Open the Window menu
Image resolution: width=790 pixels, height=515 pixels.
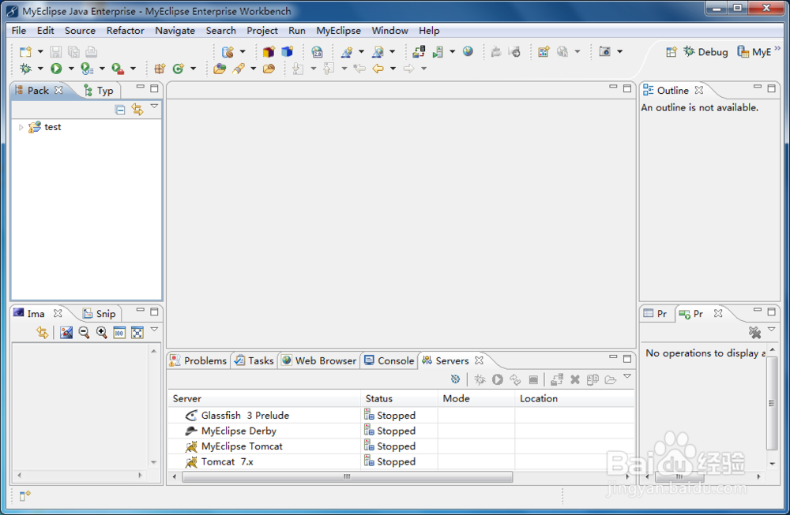pos(389,31)
